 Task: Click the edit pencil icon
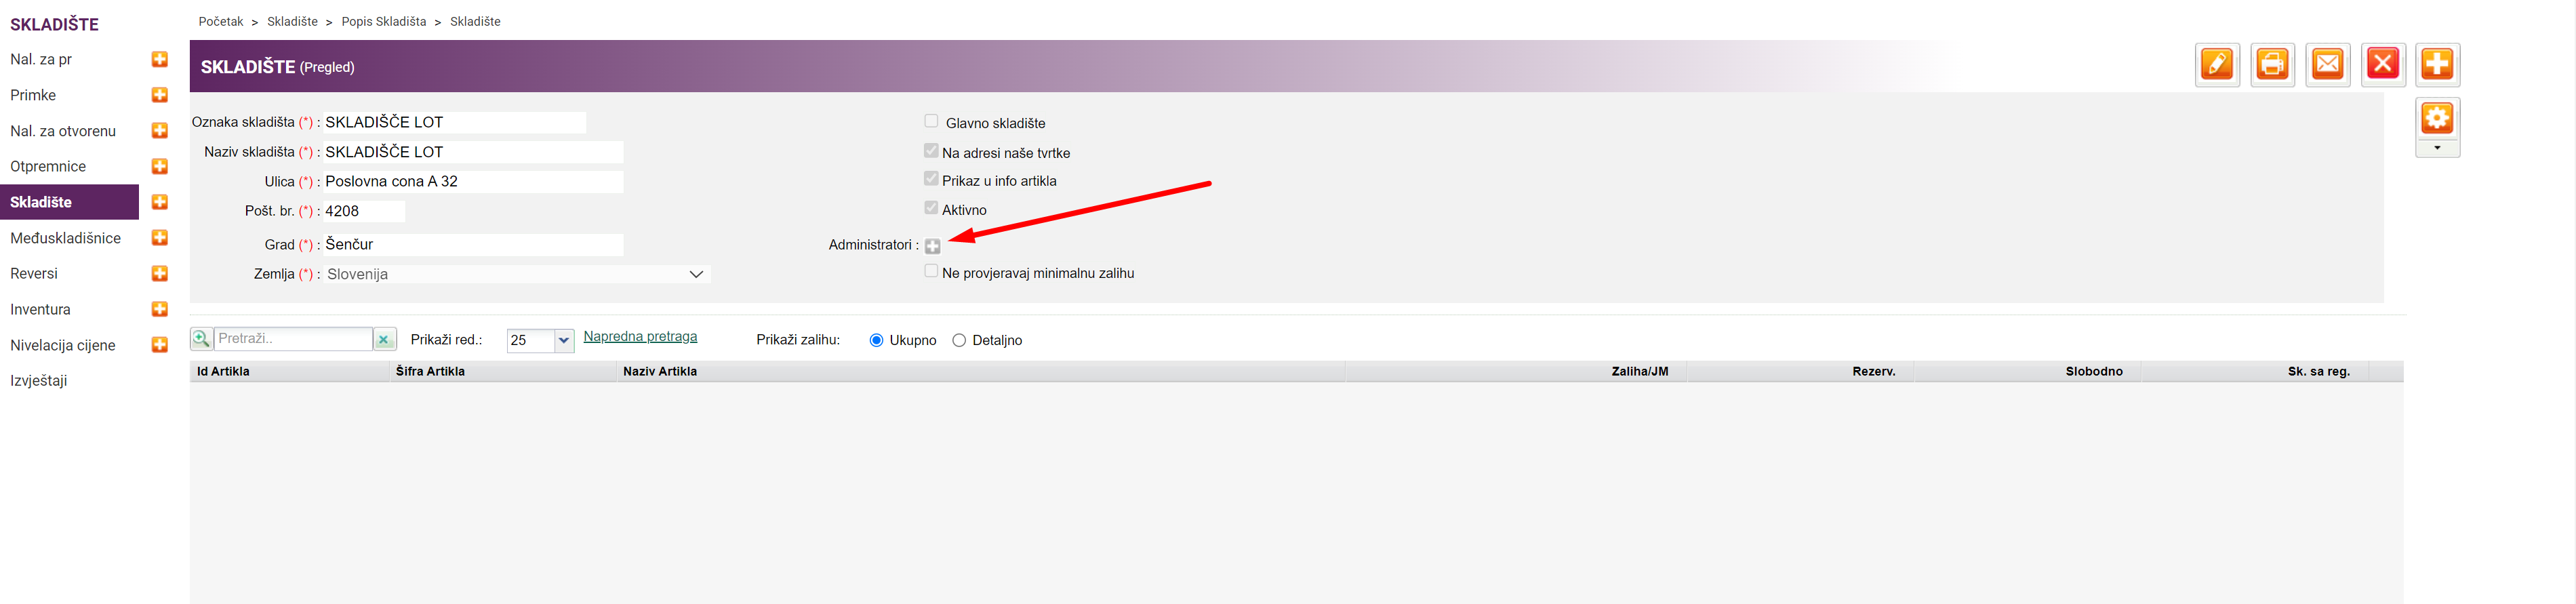[2217, 65]
